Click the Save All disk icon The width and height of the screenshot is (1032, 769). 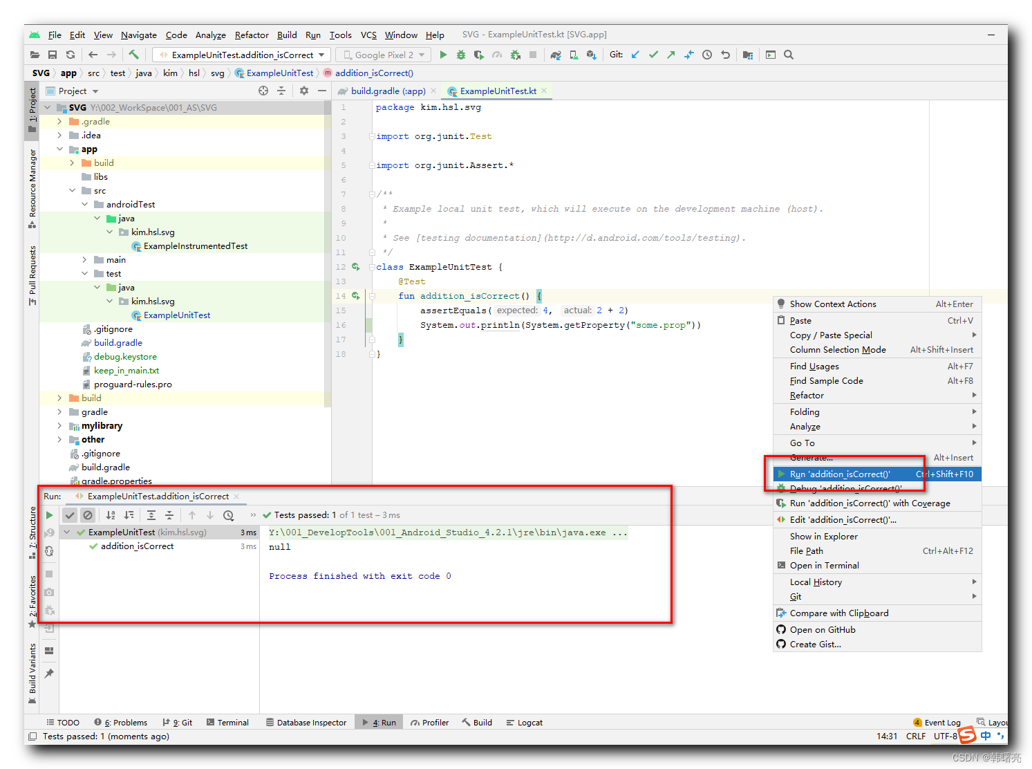53,55
